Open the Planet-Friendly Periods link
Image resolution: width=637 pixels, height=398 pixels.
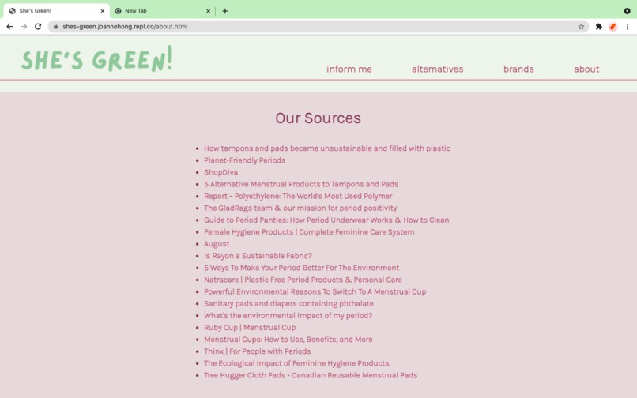244,160
